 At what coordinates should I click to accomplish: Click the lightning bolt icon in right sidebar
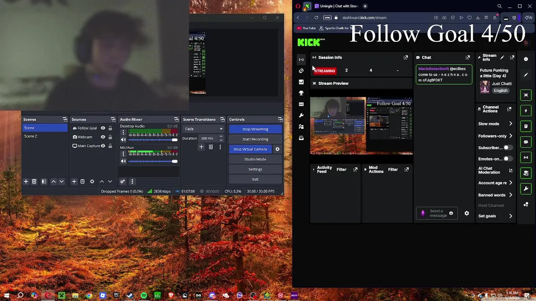point(526,111)
